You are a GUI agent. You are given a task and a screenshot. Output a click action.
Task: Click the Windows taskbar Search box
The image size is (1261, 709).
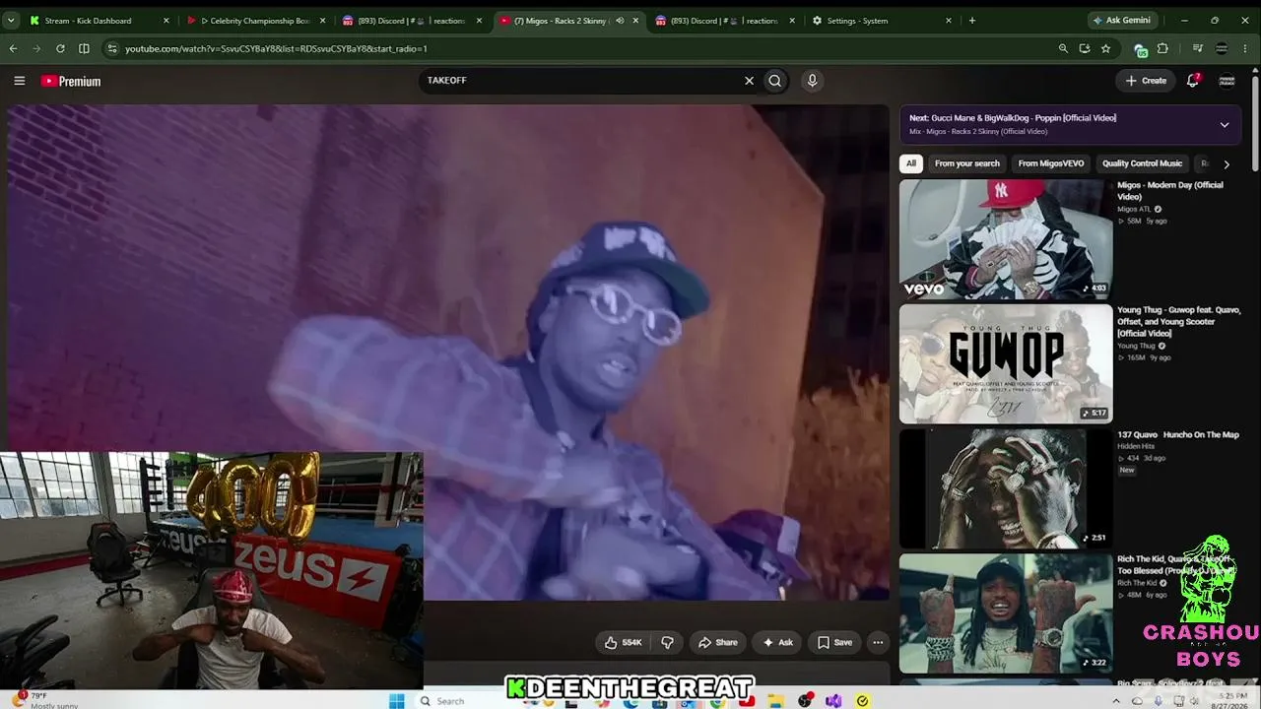pos(461,700)
